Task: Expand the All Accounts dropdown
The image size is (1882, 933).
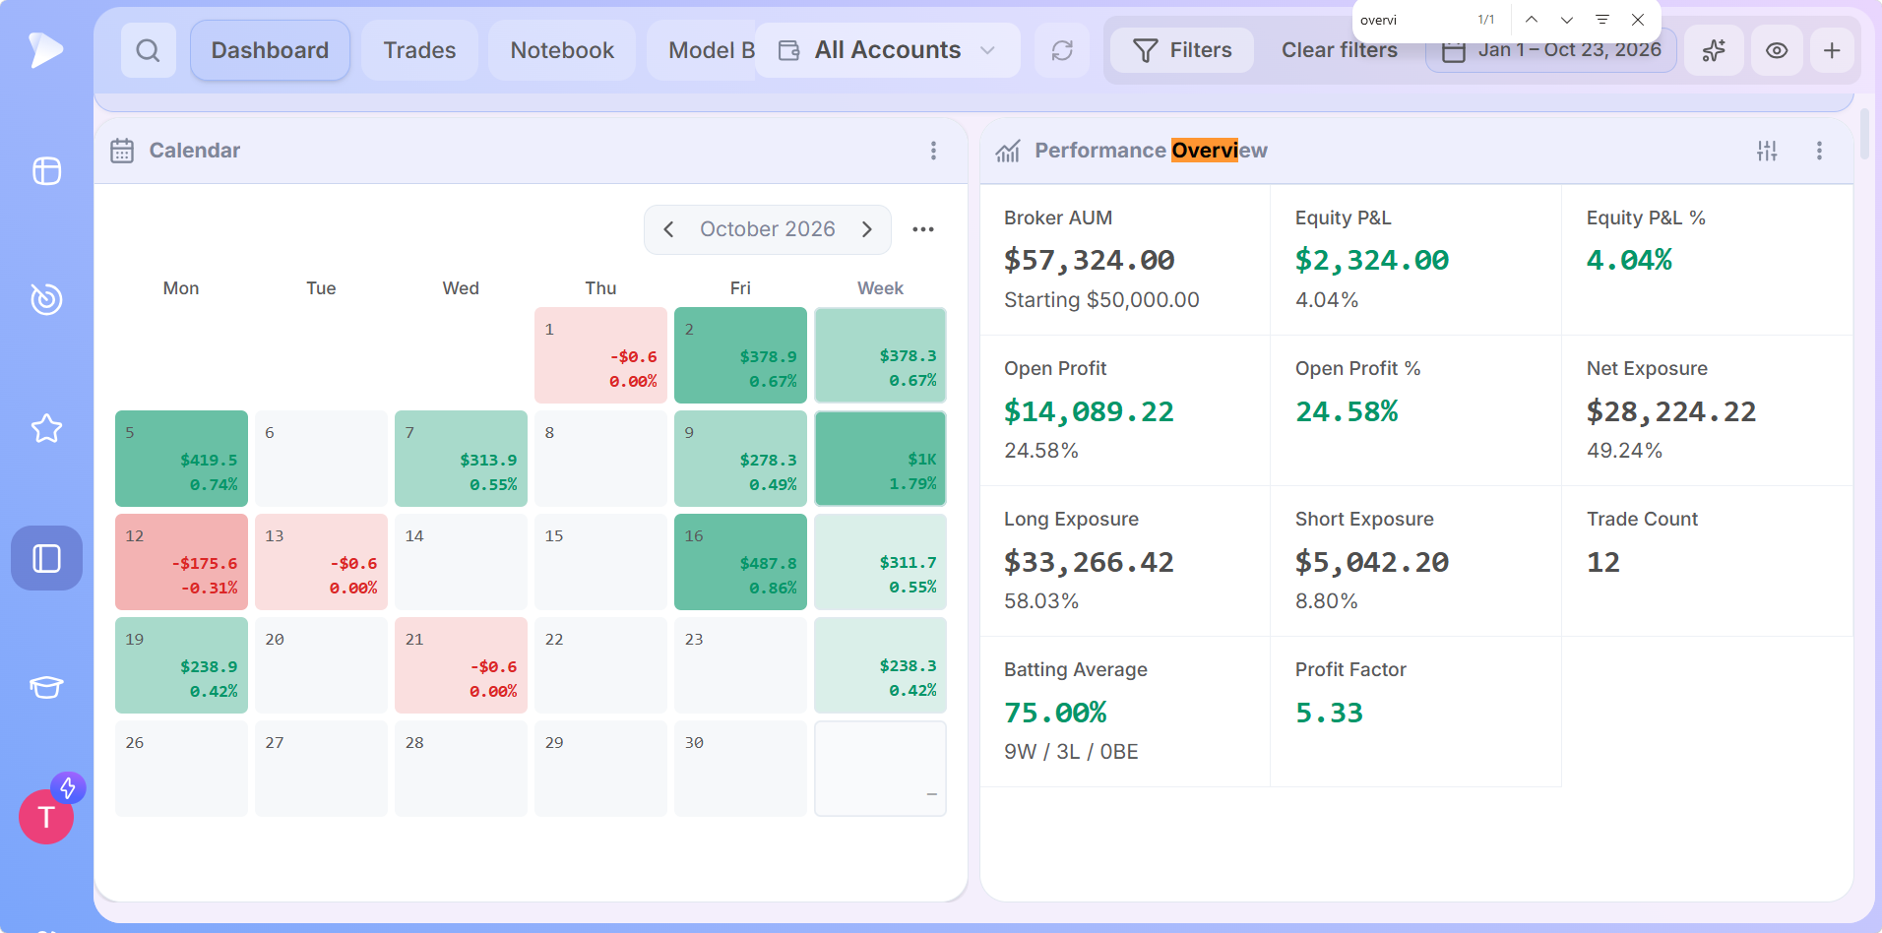Action: tap(888, 50)
